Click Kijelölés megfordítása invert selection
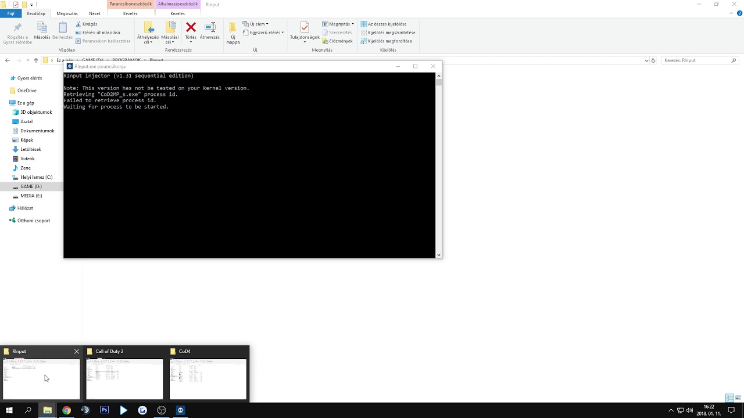The width and height of the screenshot is (744, 418). click(x=386, y=41)
